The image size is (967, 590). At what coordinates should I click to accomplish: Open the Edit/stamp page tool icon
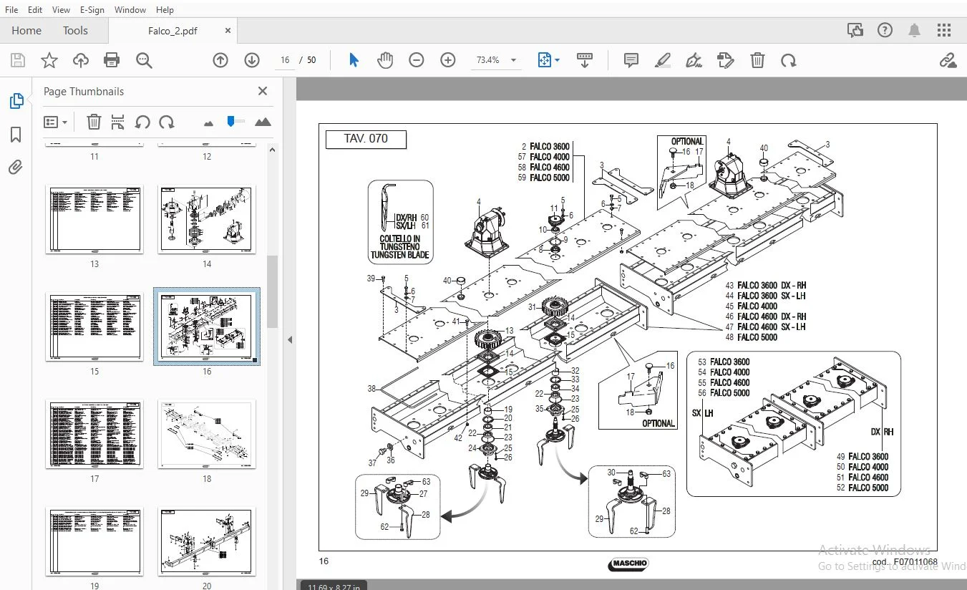pos(725,60)
